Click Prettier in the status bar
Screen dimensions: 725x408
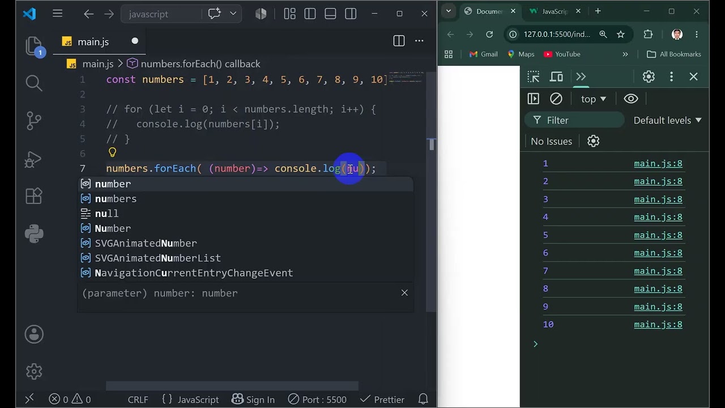click(x=382, y=399)
